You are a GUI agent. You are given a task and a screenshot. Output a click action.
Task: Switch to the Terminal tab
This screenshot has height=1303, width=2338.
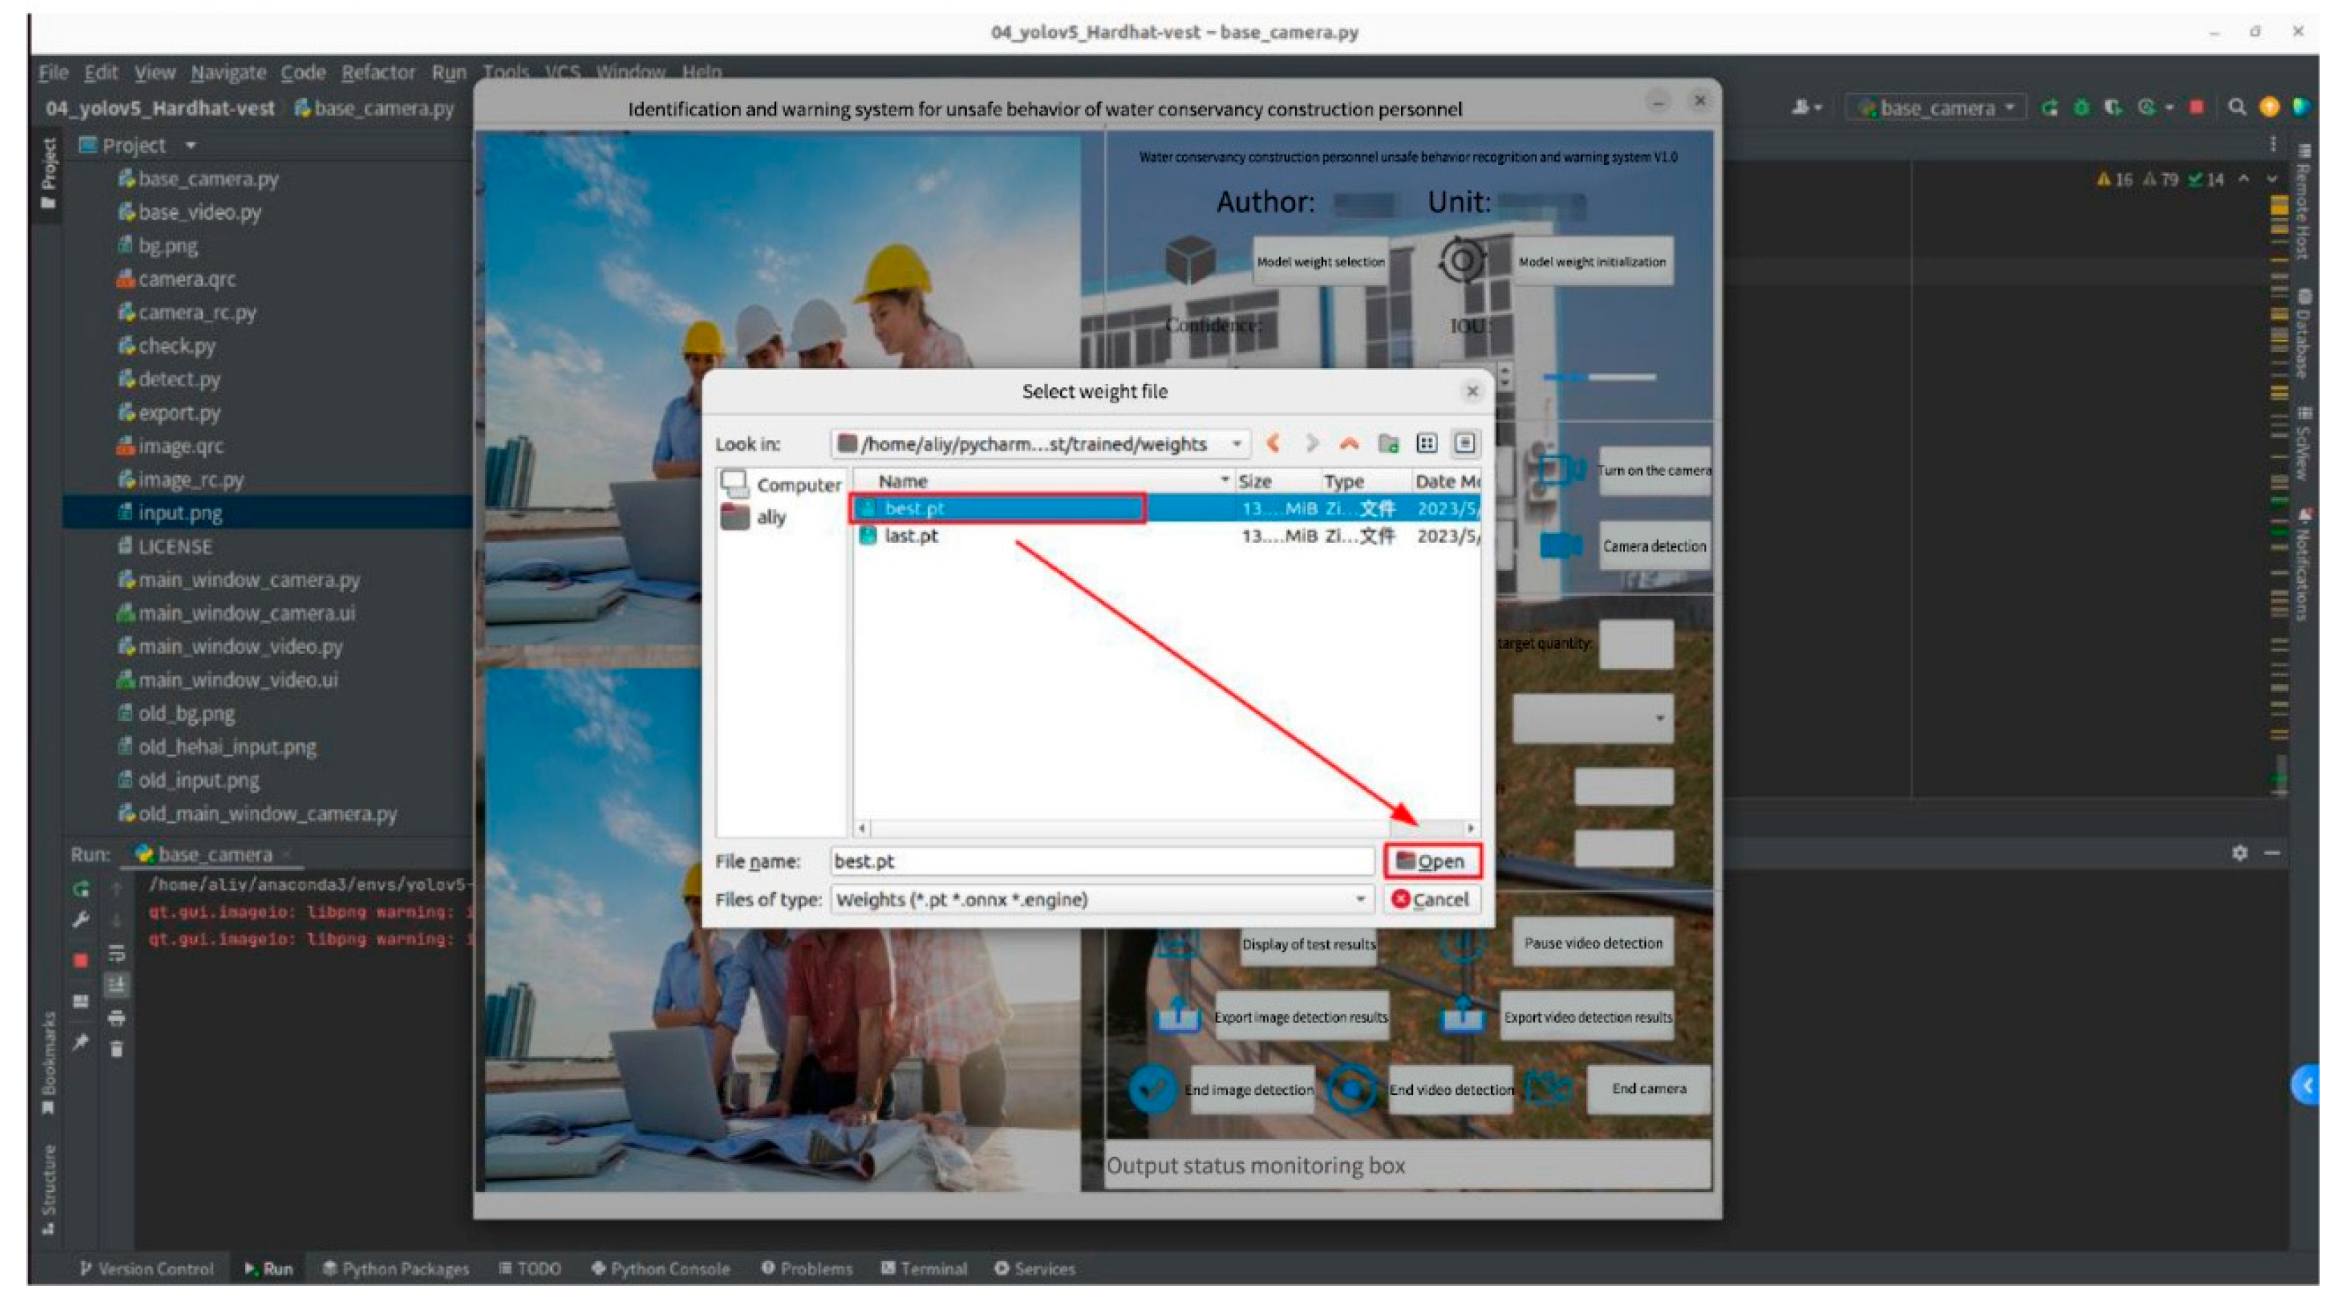tap(924, 1269)
